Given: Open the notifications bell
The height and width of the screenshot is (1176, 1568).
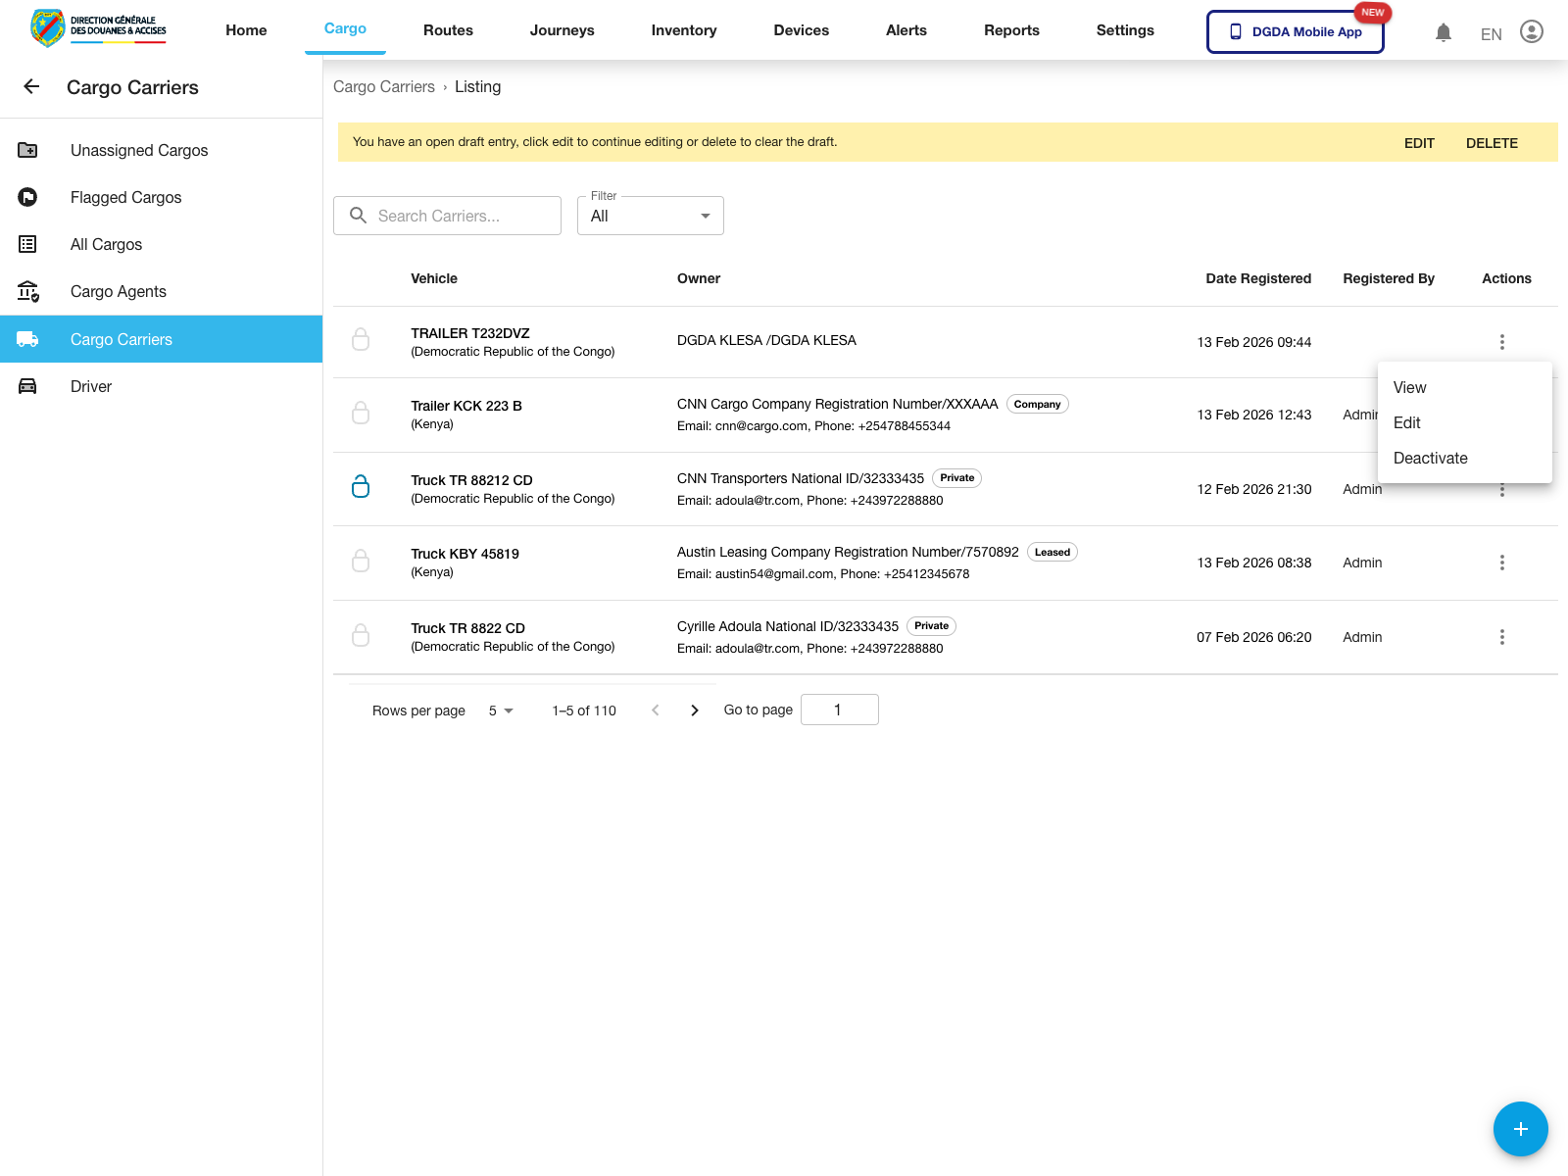Looking at the screenshot, I should click(x=1443, y=32).
